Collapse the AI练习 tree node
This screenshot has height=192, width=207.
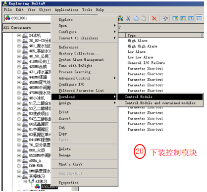point(25,182)
